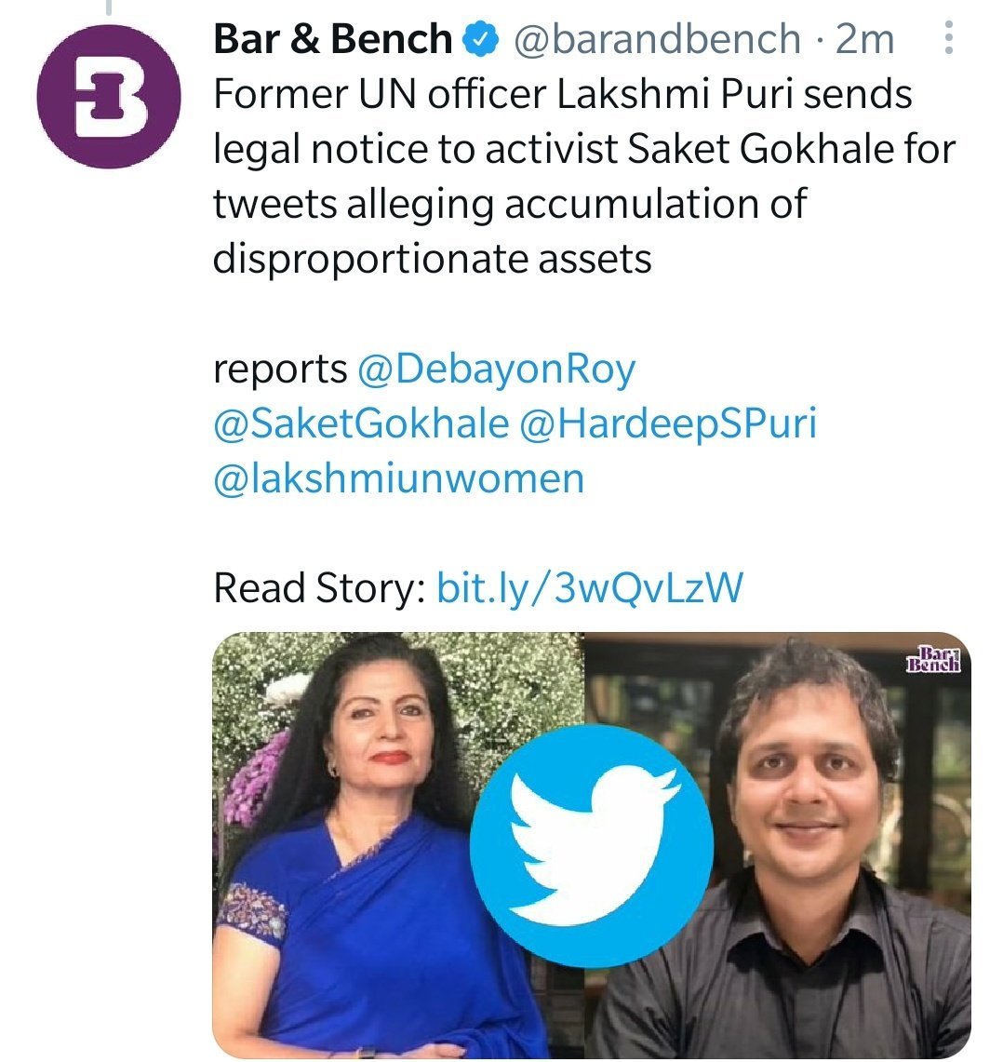Viewport: 1003px width, 1062px height.
Task: Open the @DebayonRoy mention
Action: 497,370
